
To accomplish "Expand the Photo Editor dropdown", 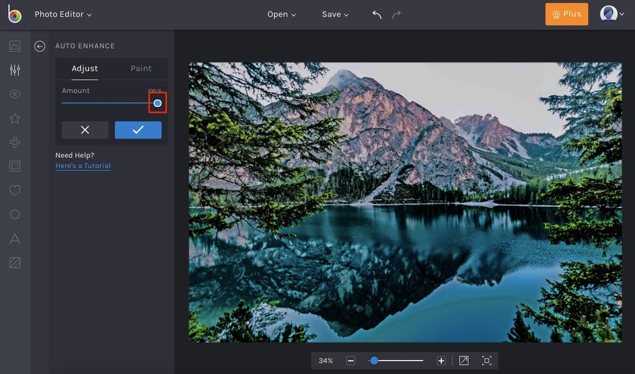I will pyautogui.click(x=63, y=14).
